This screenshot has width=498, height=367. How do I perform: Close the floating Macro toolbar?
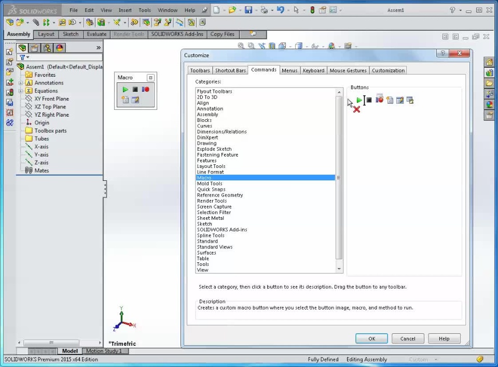tap(150, 77)
